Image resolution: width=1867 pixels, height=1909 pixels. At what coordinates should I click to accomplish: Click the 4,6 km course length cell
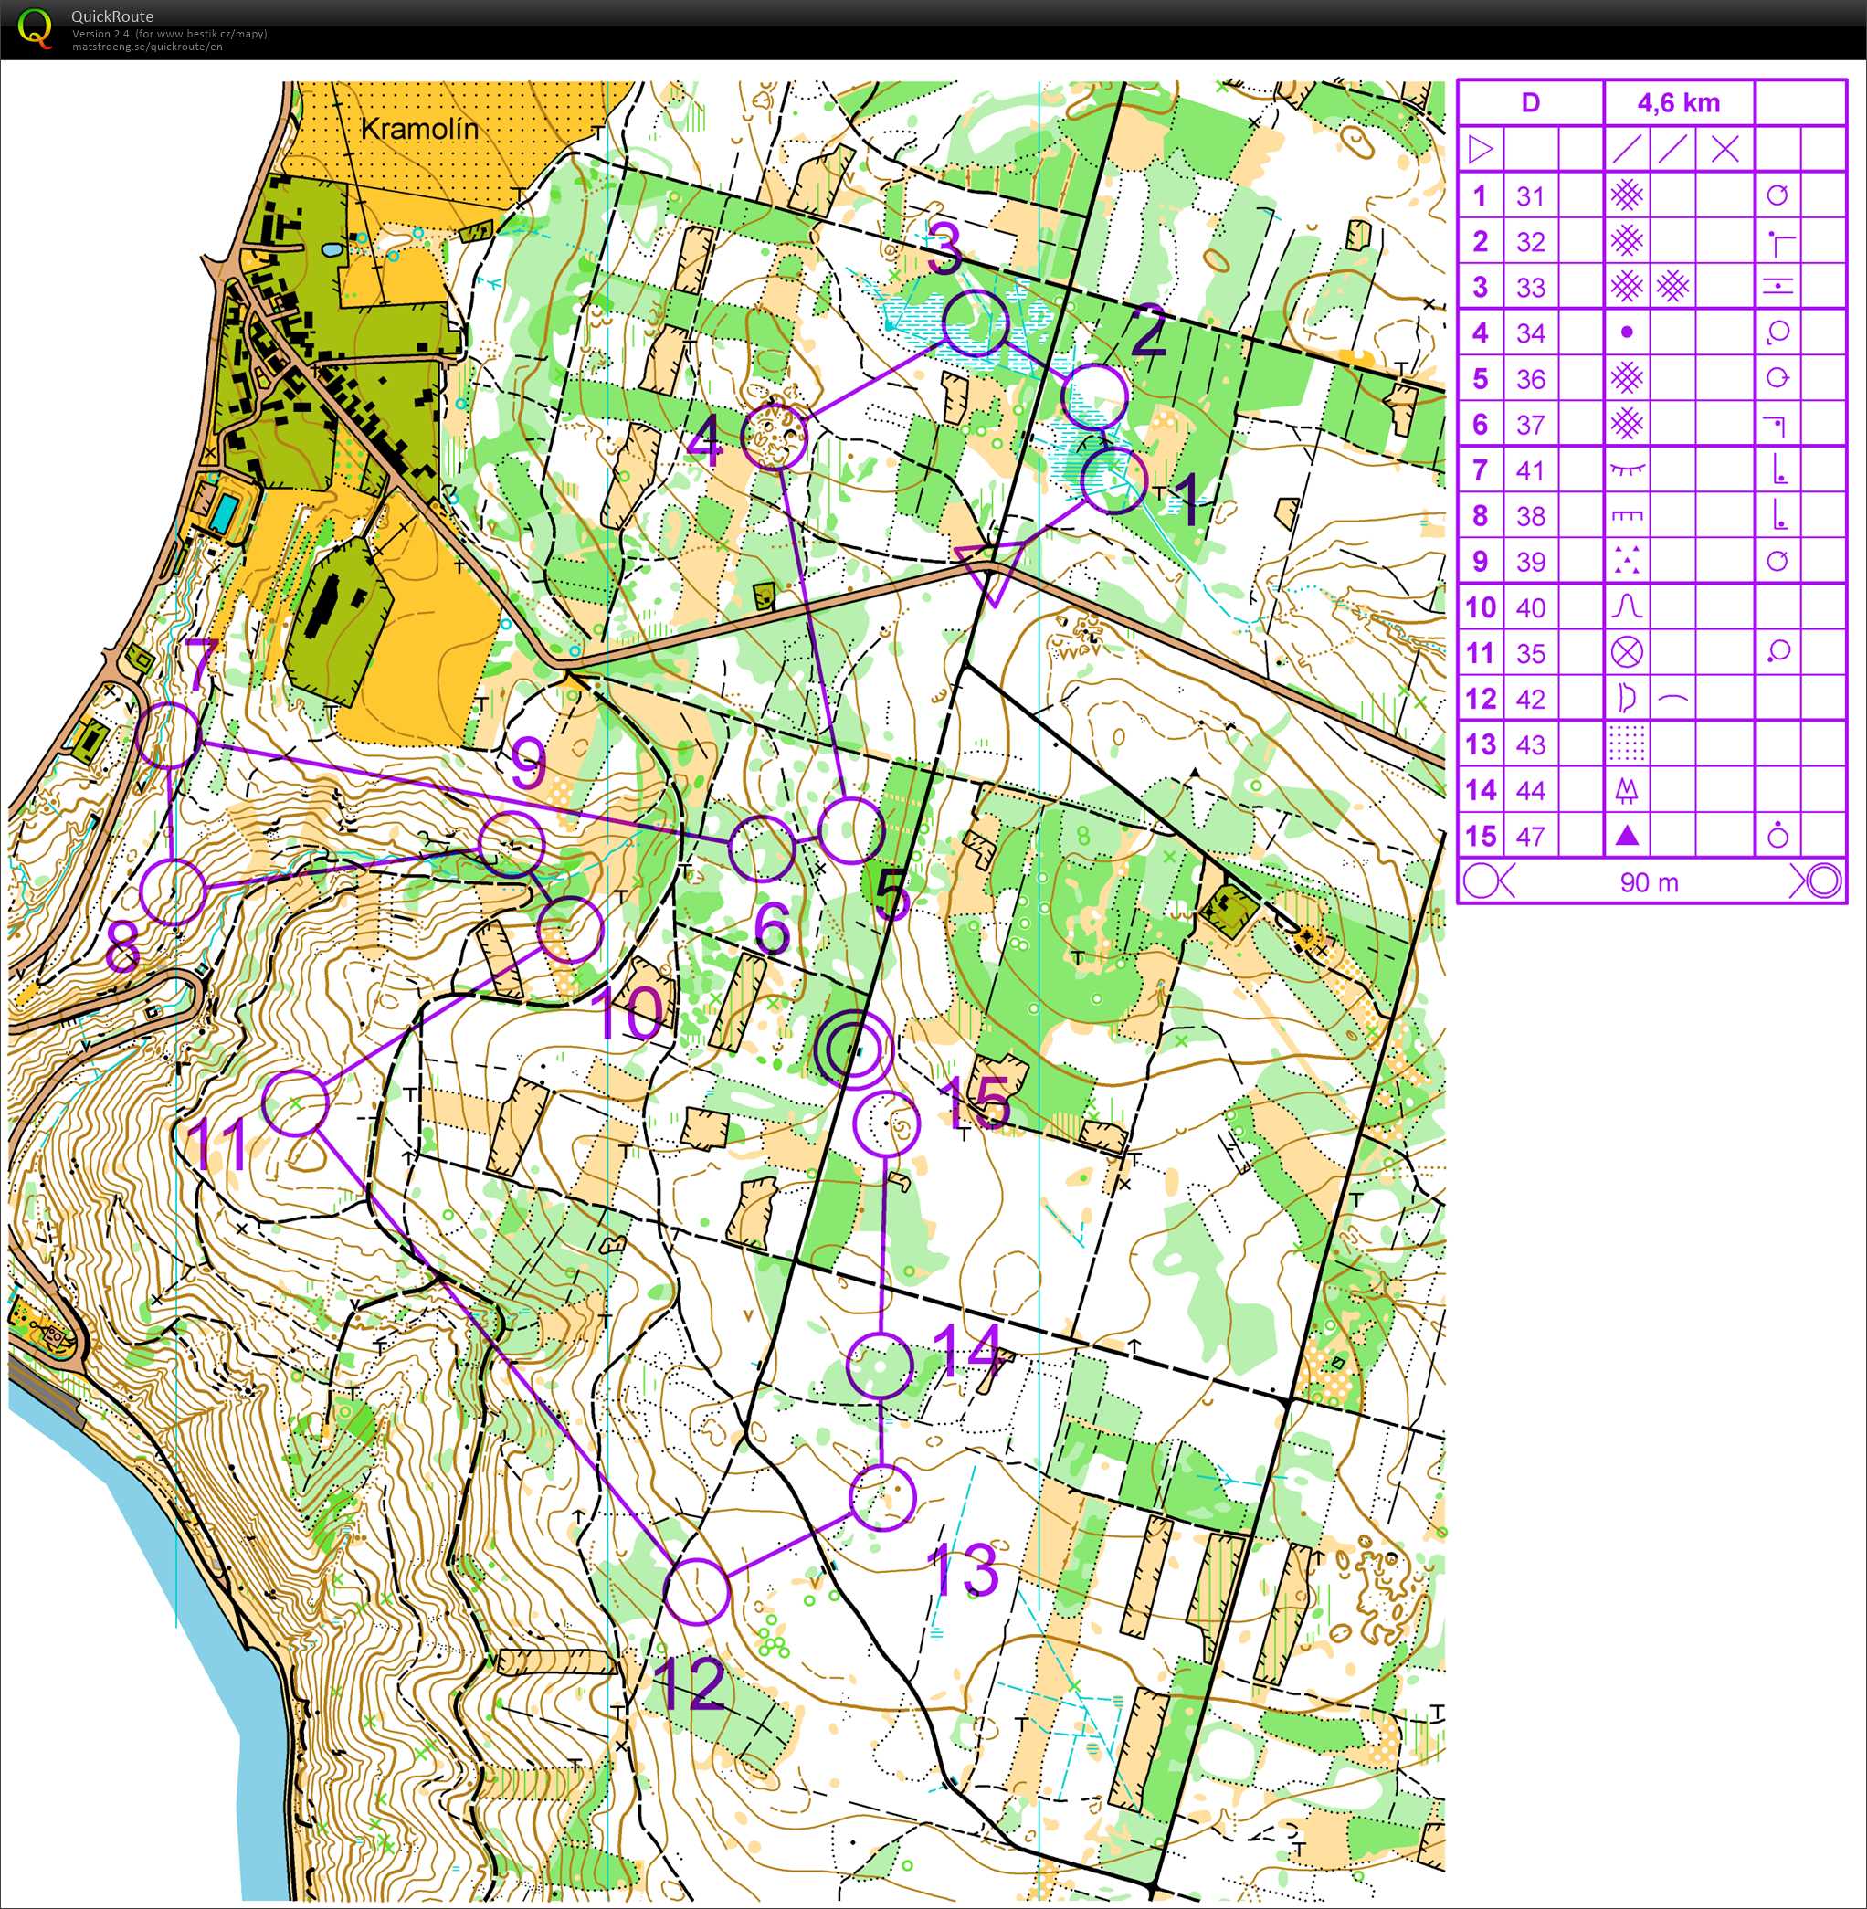coord(1678,103)
